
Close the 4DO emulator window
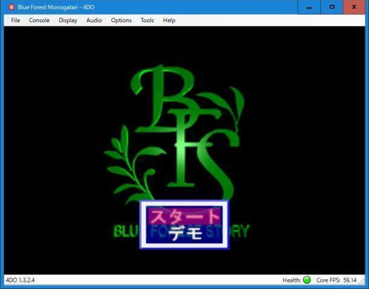coord(355,7)
